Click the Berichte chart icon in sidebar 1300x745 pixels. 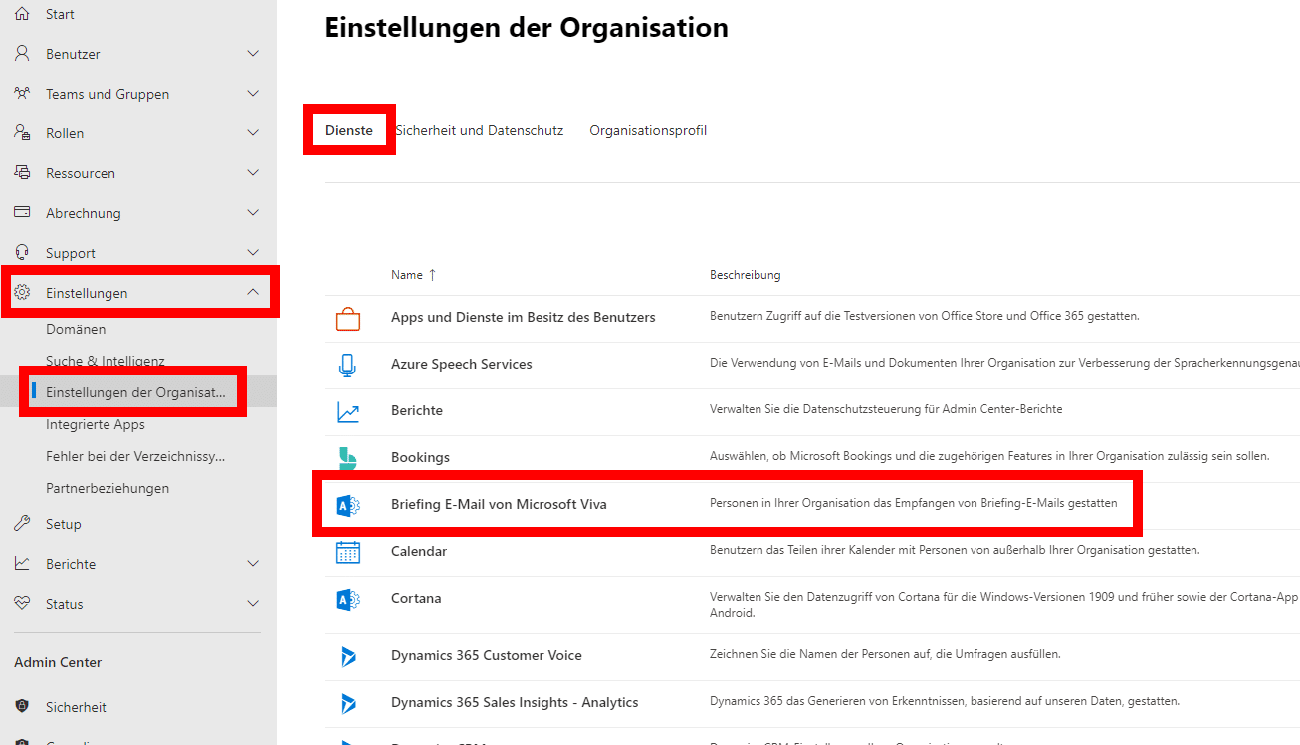click(22, 564)
